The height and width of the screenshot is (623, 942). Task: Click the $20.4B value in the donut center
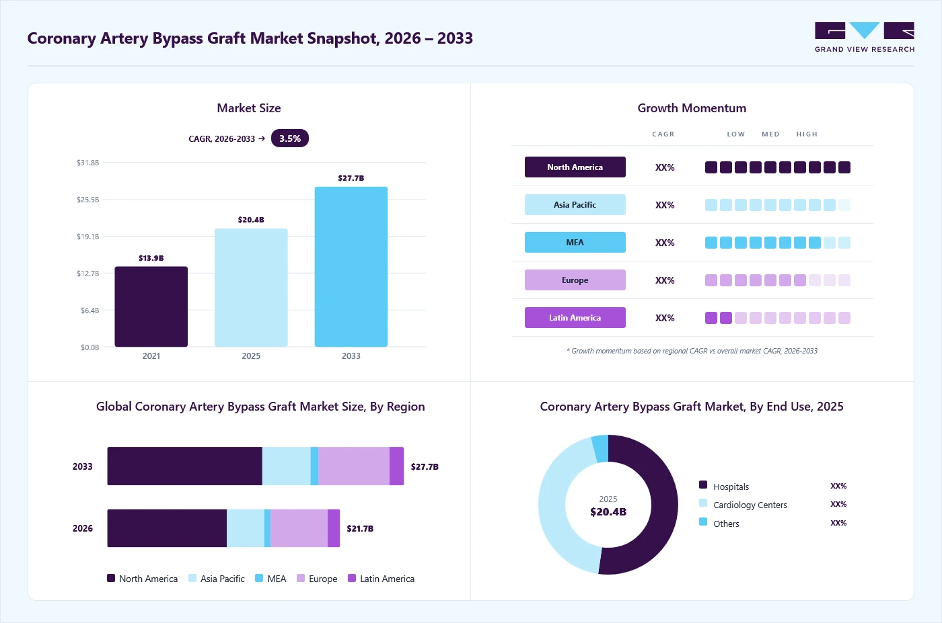[608, 512]
